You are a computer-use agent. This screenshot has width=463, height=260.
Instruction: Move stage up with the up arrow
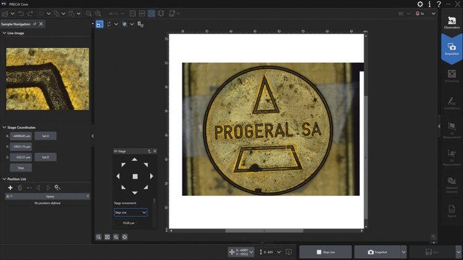(135, 159)
